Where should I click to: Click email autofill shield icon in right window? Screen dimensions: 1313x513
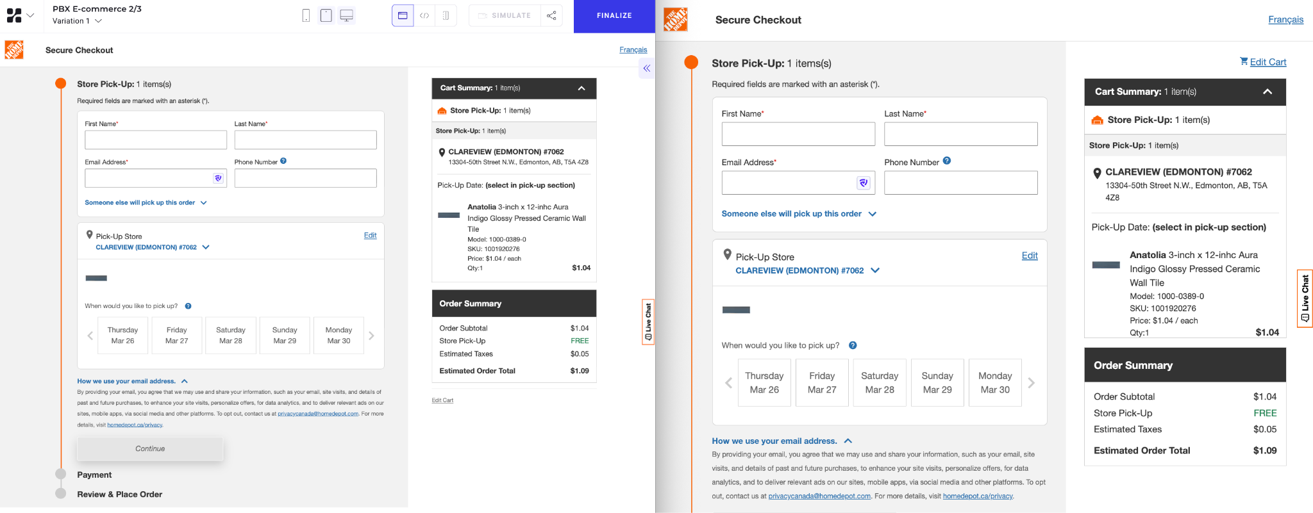(864, 183)
